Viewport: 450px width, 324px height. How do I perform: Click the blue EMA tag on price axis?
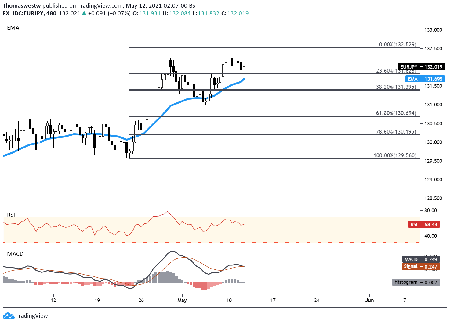tap(413, 79)
